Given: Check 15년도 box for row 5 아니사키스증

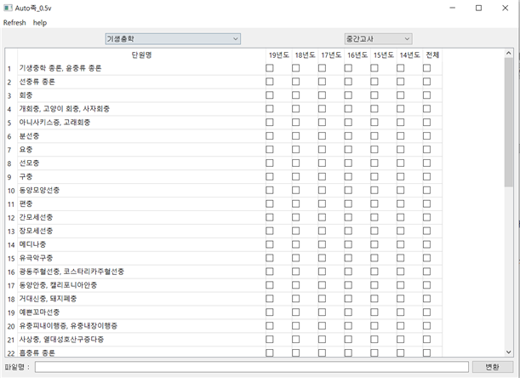Looking at the screenshot, I should [x=374, y=123].
